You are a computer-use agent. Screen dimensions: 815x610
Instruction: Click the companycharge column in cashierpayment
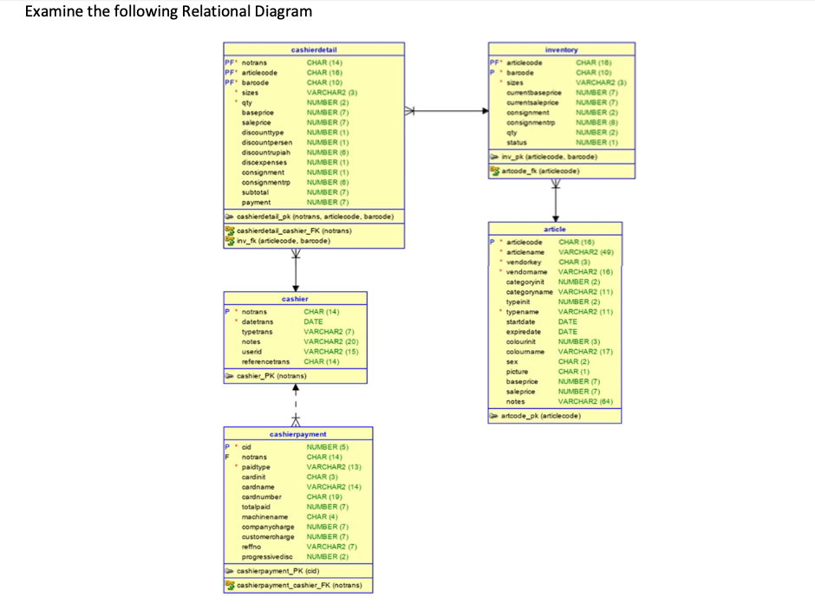tap(268, 527)
